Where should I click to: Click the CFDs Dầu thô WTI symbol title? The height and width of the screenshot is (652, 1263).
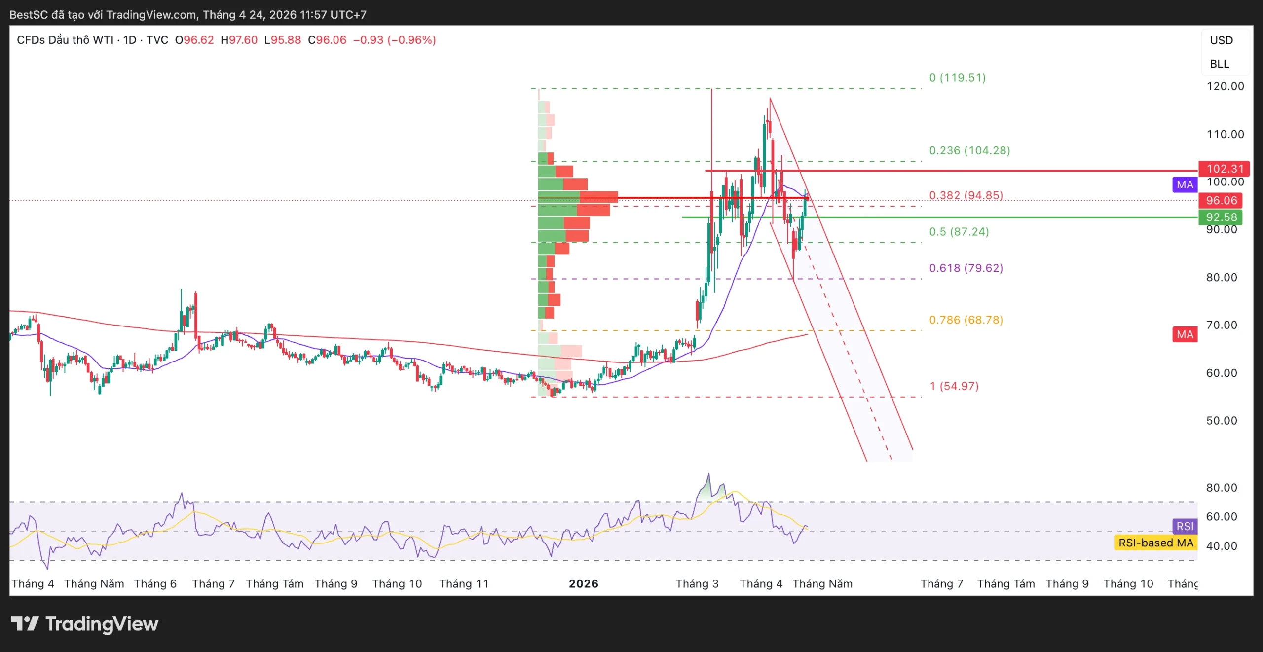pos(65,40)
